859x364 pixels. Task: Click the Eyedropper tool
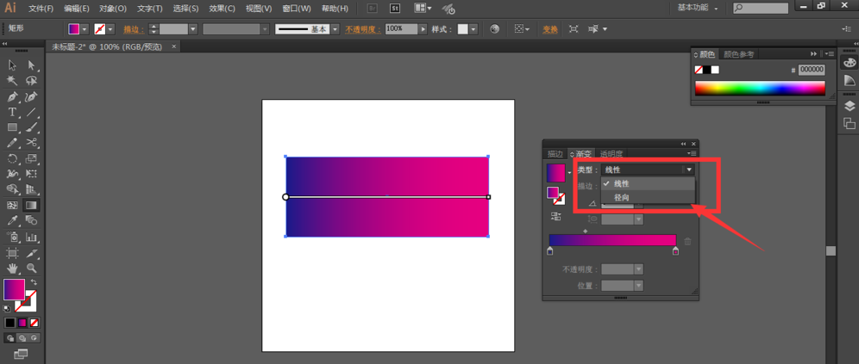(x=12, y=221)
